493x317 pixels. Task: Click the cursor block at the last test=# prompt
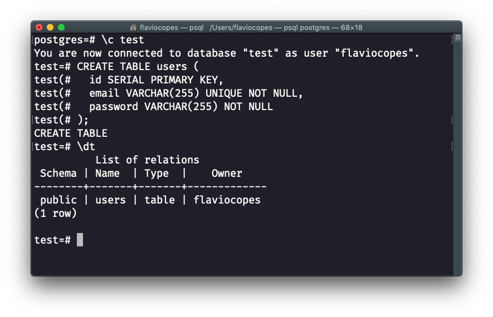(80, 240)
